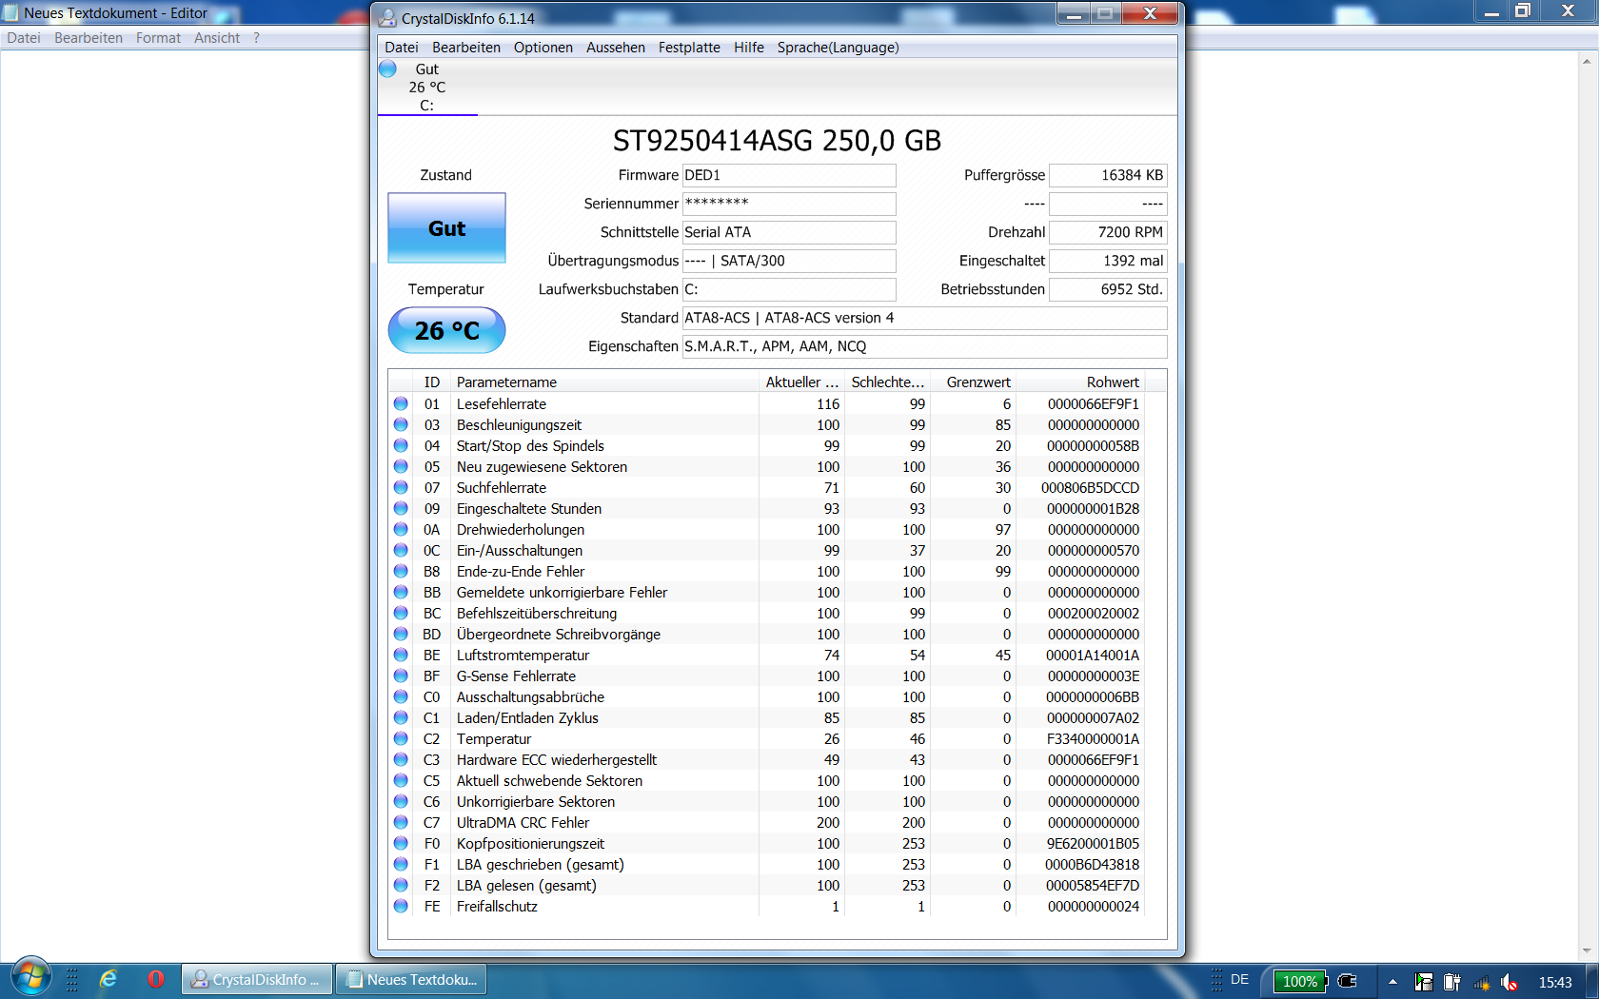Click the Parametername column header

pos(604,382)
